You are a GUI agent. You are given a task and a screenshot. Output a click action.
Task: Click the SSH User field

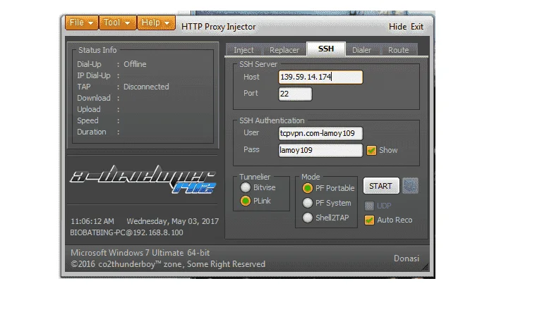coord(320,133)
